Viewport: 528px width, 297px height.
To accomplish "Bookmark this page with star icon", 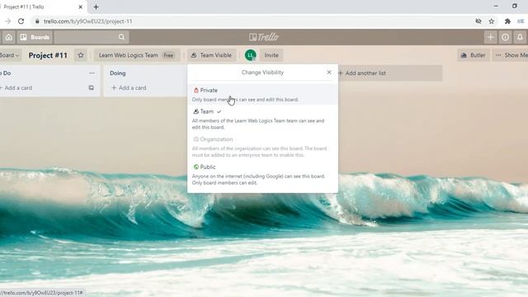I will click(x=492, y=21).
